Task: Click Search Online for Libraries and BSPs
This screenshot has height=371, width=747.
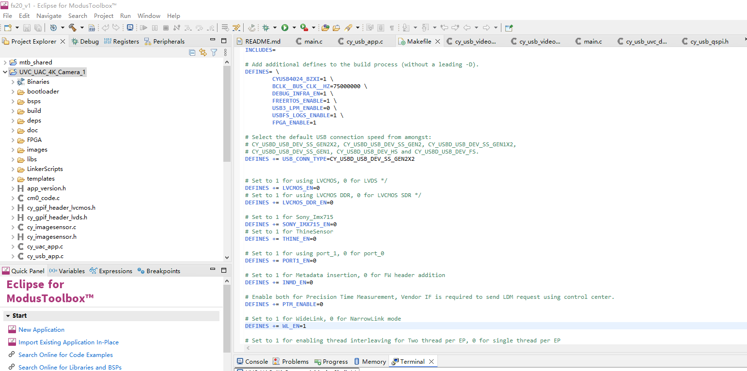Action: point(70,367)
